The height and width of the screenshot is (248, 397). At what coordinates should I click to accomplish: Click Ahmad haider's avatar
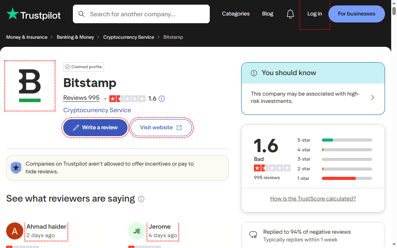(15, 231)
